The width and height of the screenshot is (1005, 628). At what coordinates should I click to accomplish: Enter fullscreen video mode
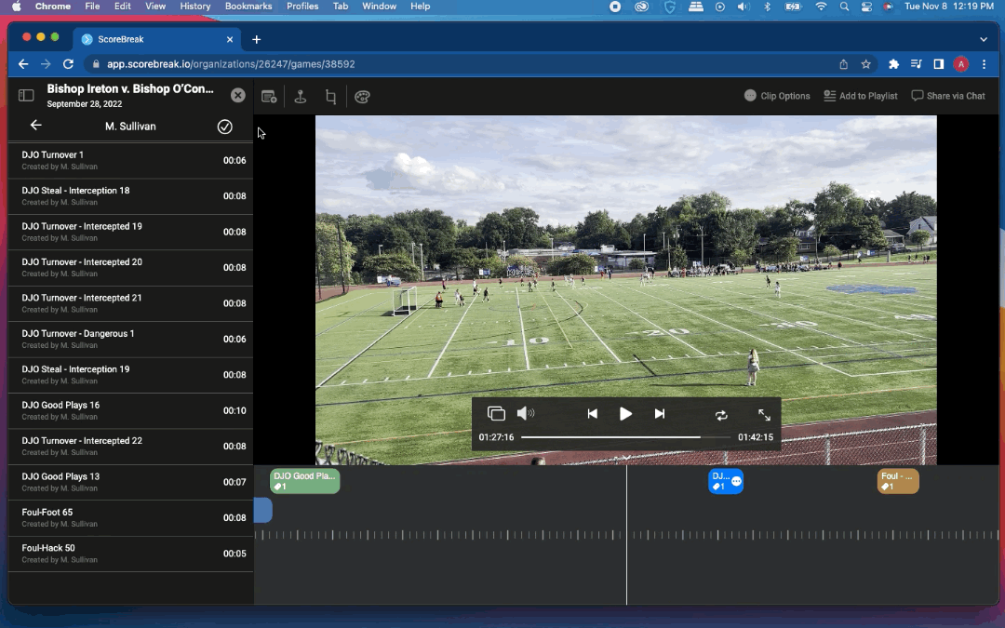[764, 415]
